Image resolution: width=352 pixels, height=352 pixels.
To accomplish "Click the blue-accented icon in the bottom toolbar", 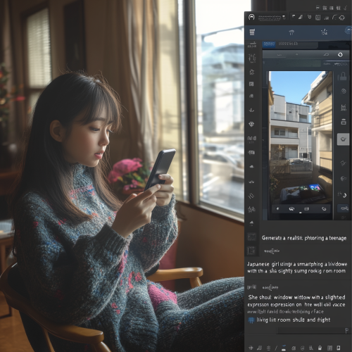I will tap(284, 348).
